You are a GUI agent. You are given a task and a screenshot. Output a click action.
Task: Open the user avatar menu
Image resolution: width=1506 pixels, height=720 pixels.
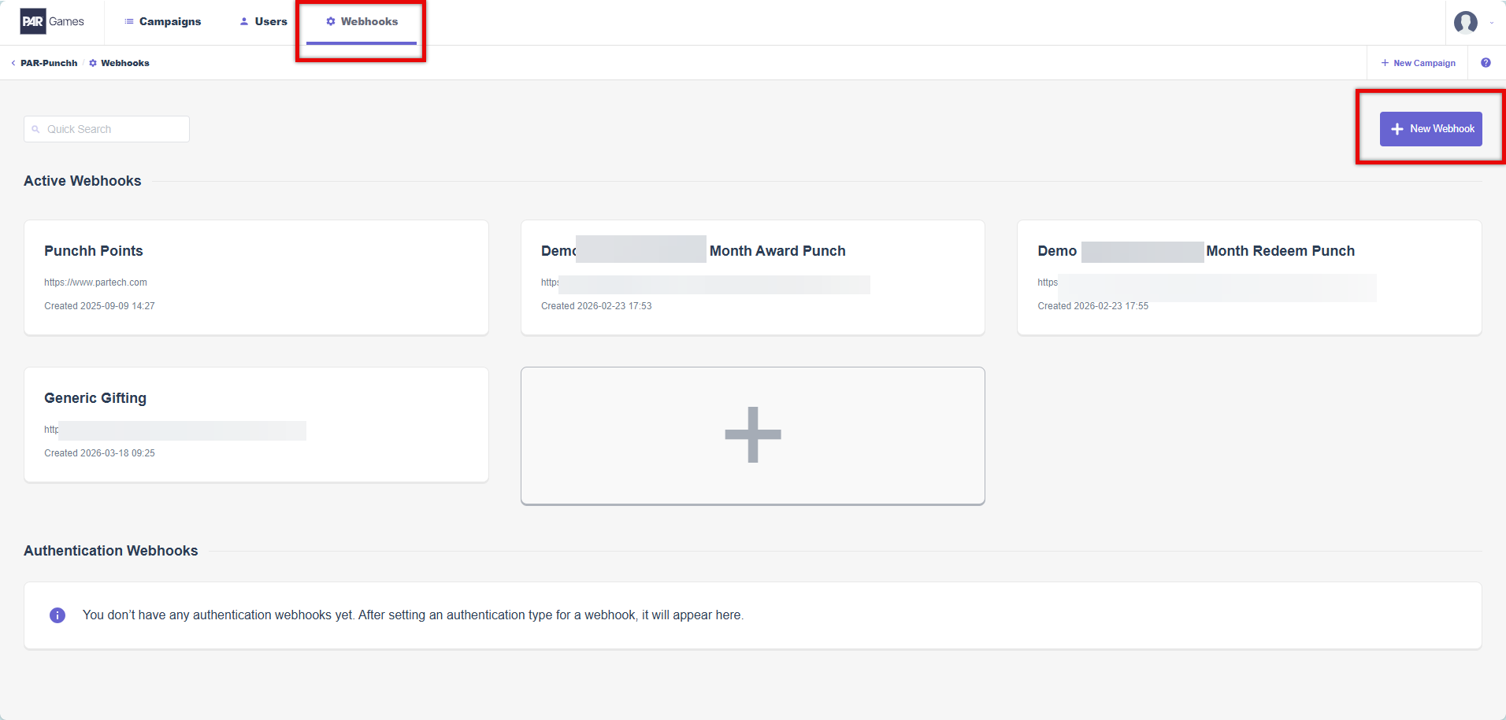point(1465,22)
